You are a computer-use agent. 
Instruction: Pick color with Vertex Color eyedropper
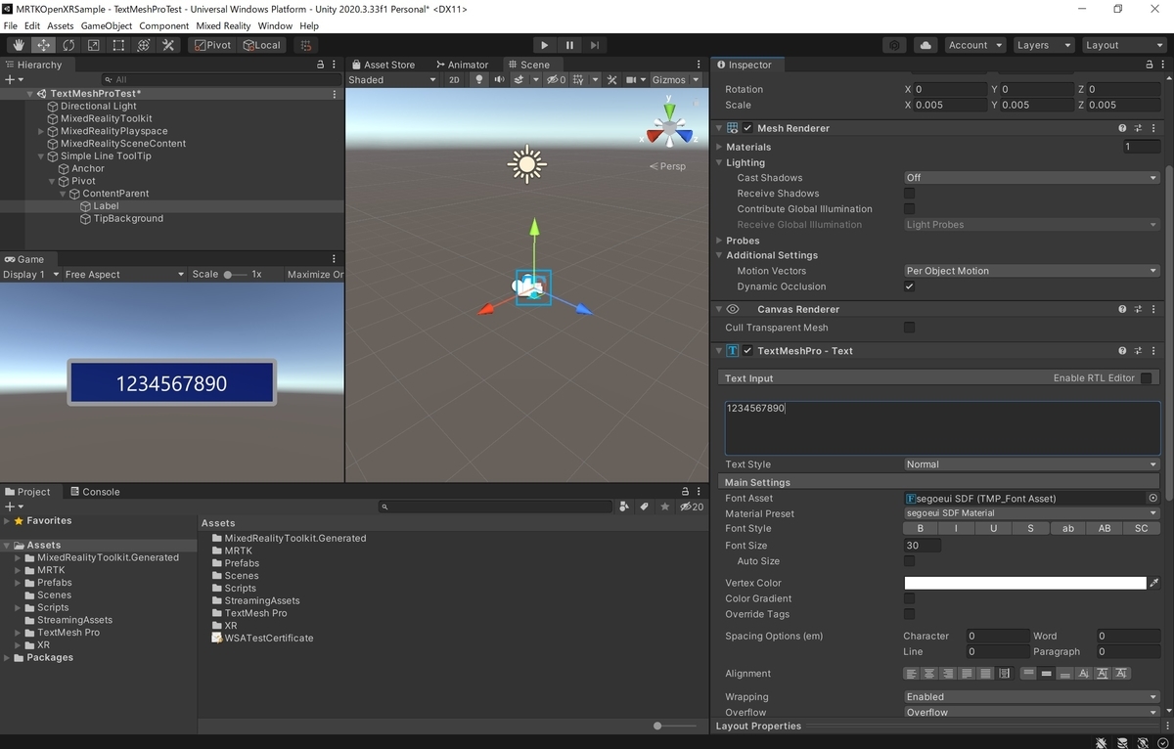(x=1153, y=584)
